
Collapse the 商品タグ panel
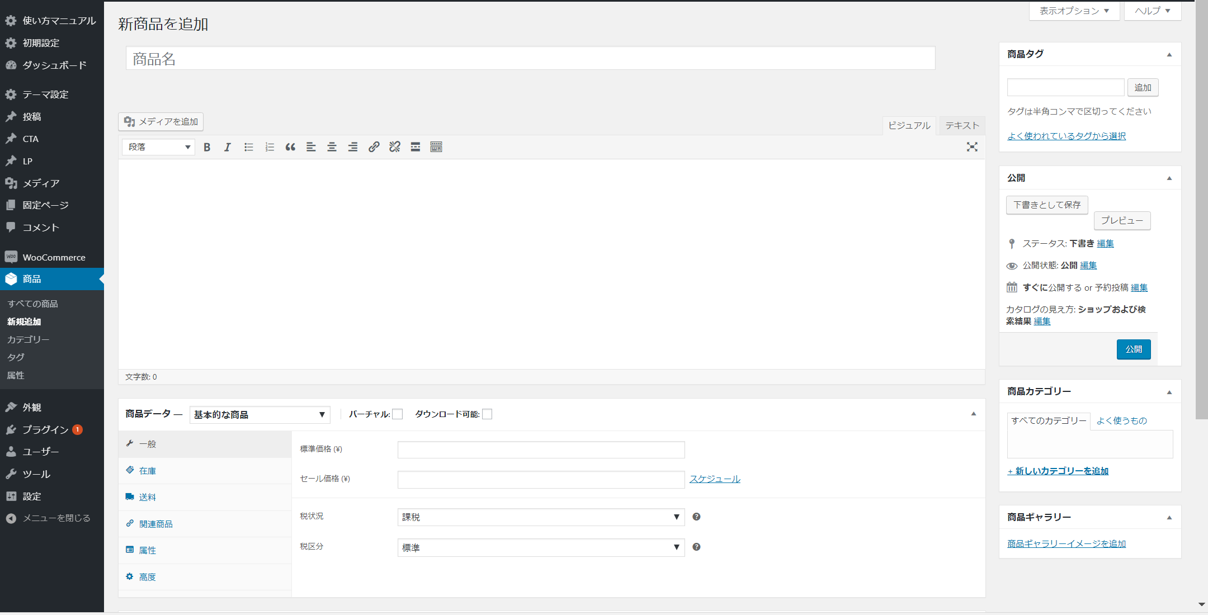click(x=1169, y=55)
